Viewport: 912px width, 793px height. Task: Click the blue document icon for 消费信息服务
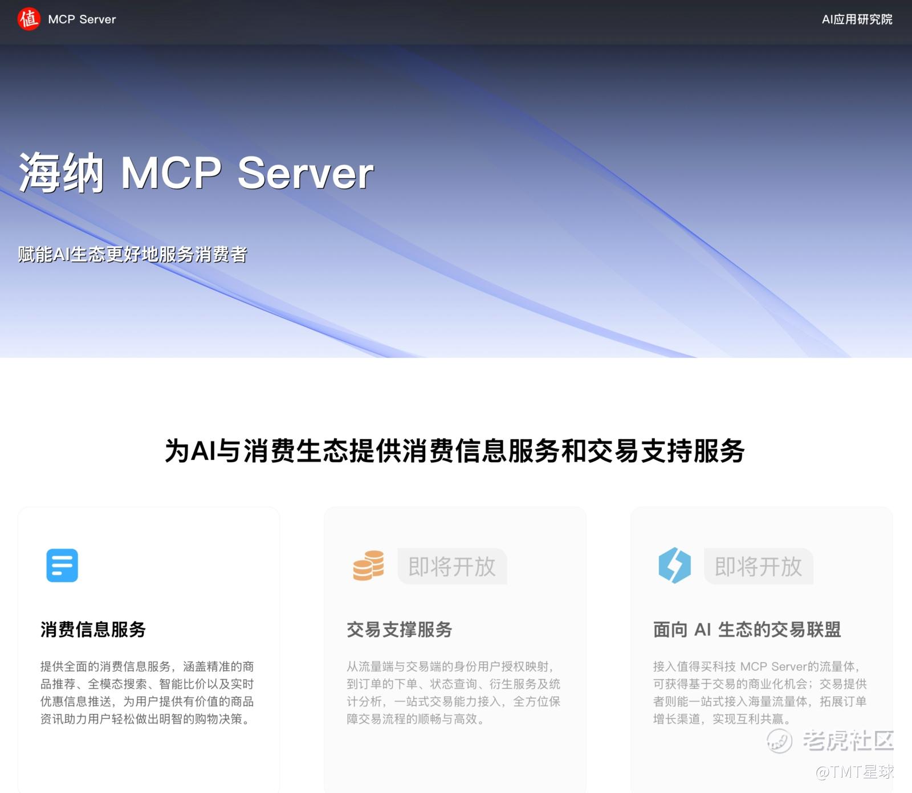62,565
